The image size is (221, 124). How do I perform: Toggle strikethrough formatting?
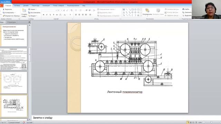(57, 14)
